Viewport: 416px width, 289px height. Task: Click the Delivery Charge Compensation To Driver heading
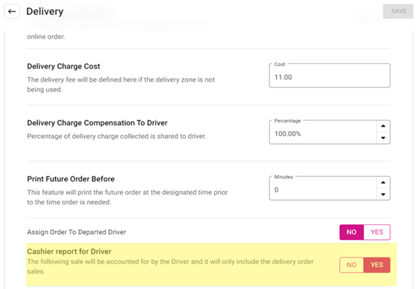click(97, 123)
